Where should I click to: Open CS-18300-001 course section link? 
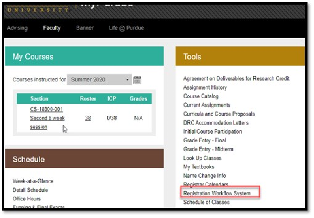click(46, 110)
